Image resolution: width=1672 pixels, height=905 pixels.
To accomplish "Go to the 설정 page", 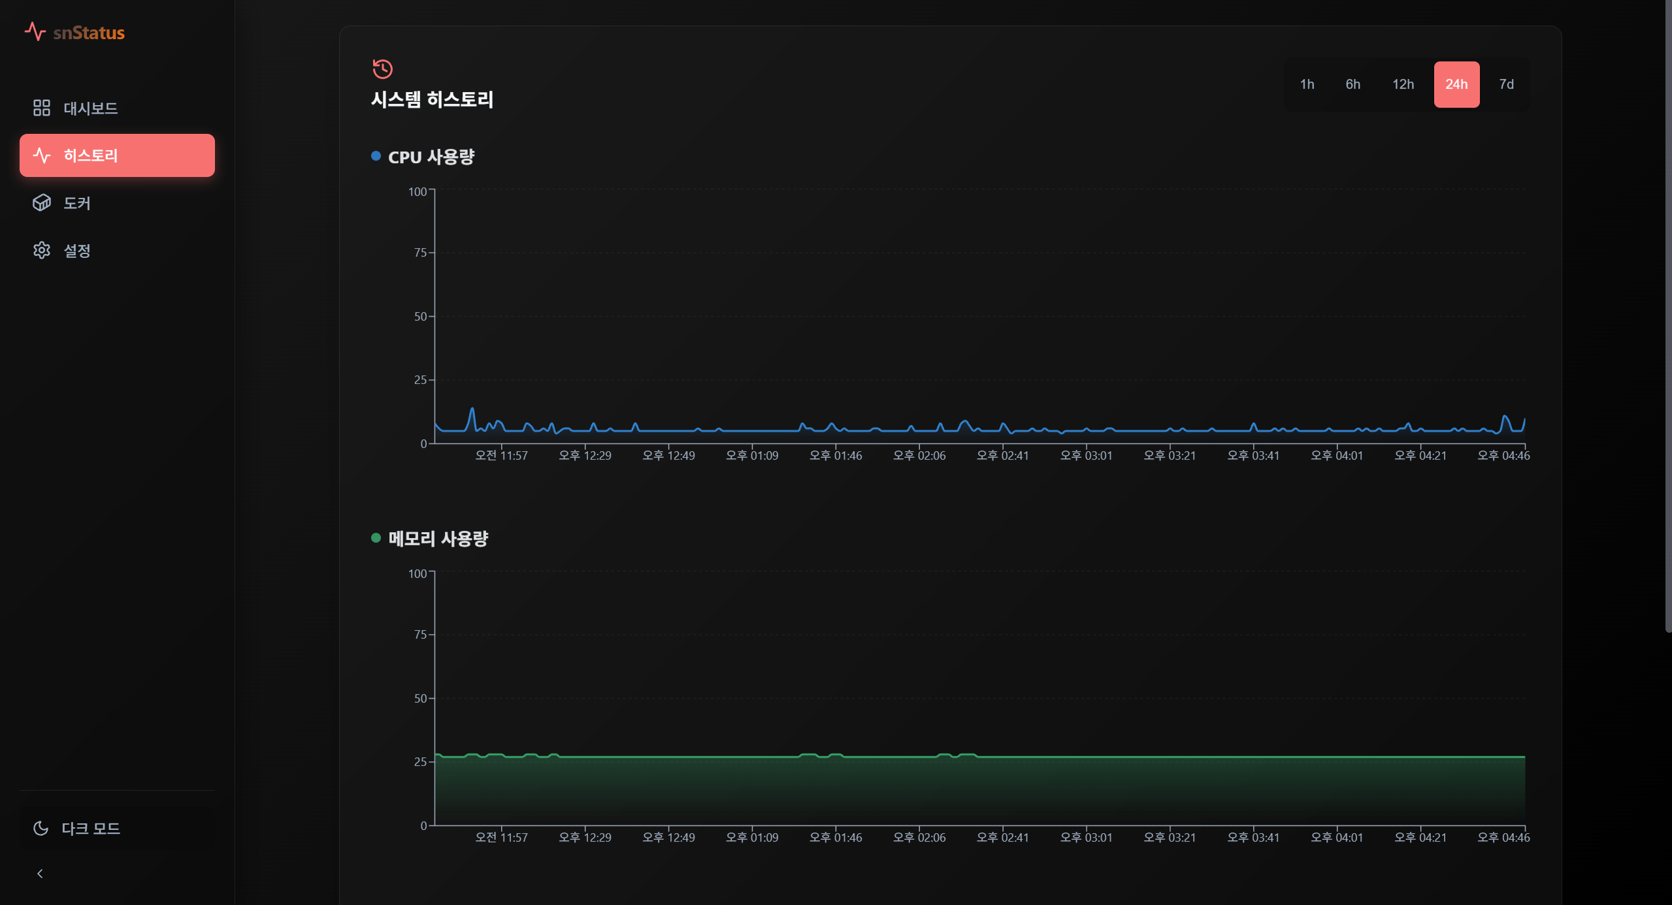I will pos(77,251).
